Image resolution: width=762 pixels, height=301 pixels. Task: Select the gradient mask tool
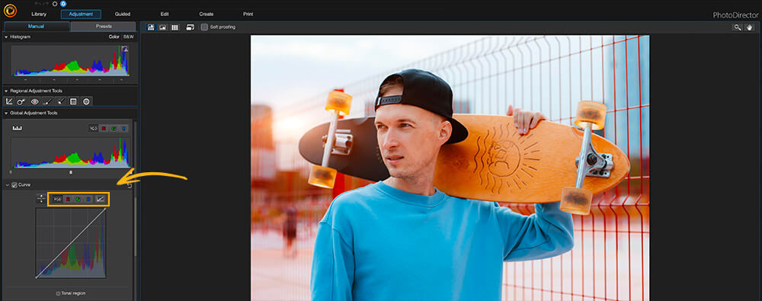(73, 101)
